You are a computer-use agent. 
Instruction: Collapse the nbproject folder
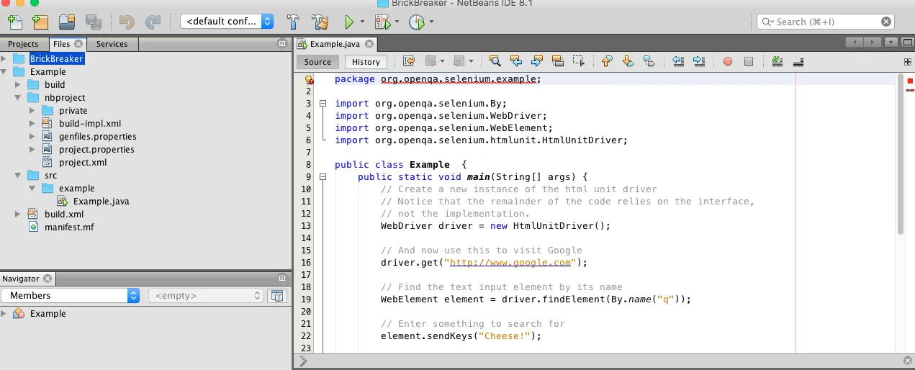point(17,97)
